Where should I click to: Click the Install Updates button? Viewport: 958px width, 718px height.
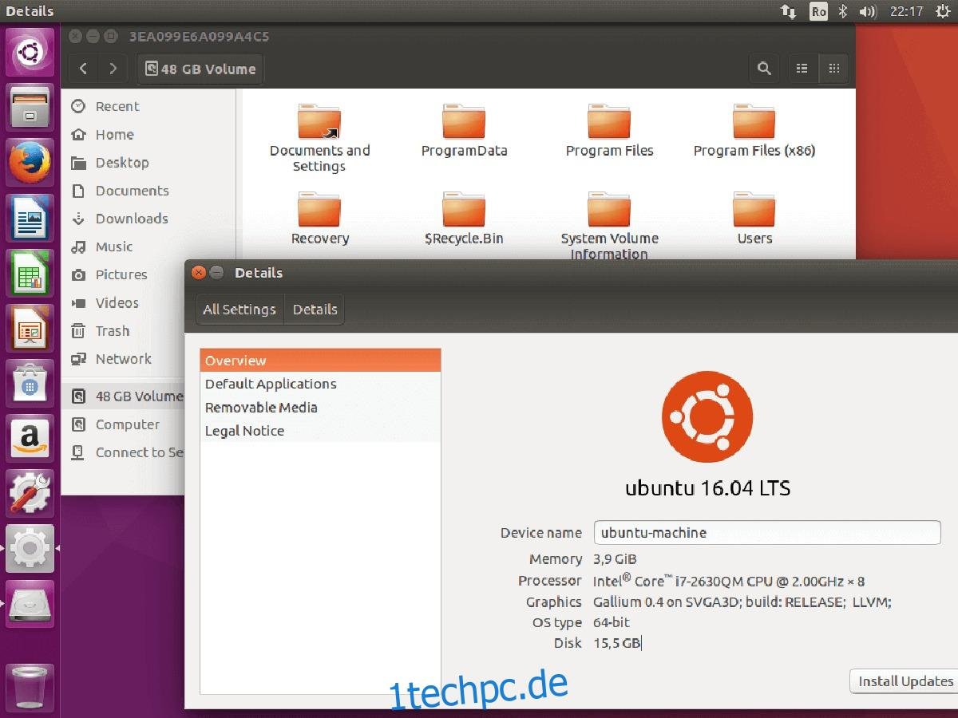point(906,681)
